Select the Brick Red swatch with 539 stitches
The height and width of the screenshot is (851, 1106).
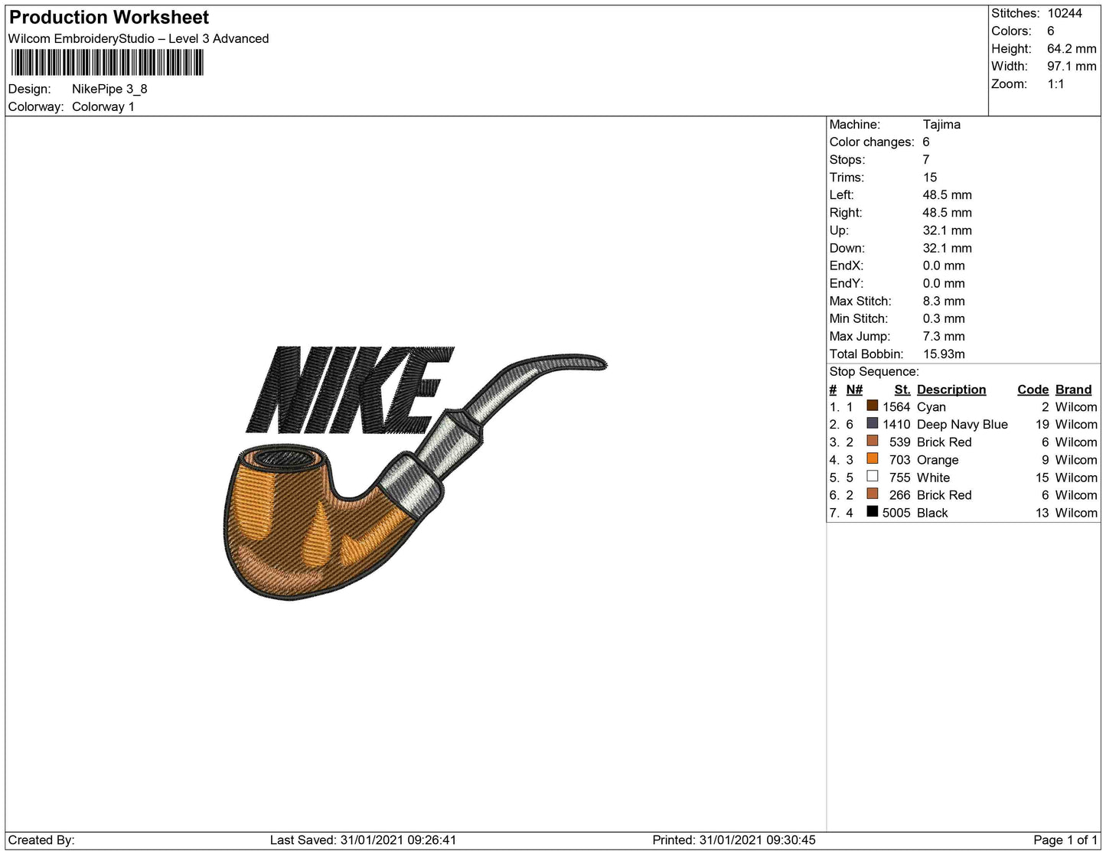click(872, 442)
